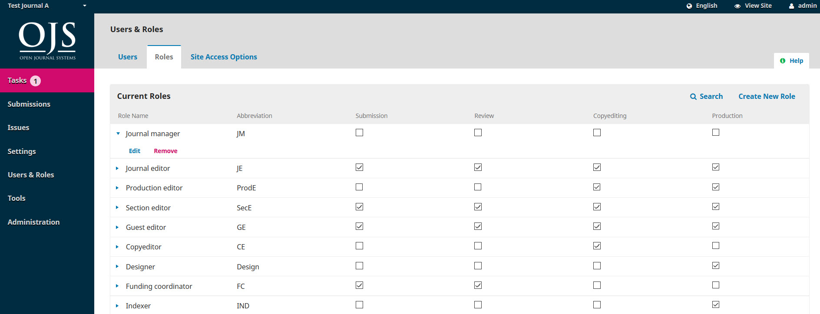Click the magnifier Search icon in Current Roles

[693, 97]
